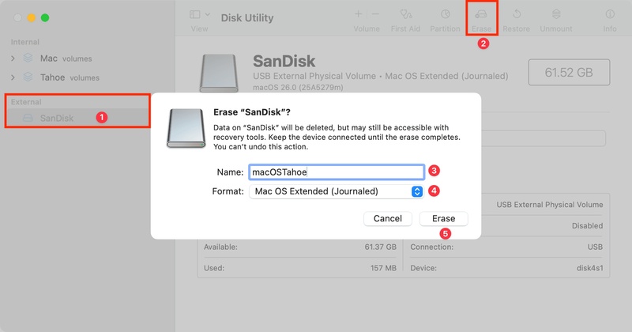
Task: Open the Format dropdown menu
Action: (x=337, y=191)
